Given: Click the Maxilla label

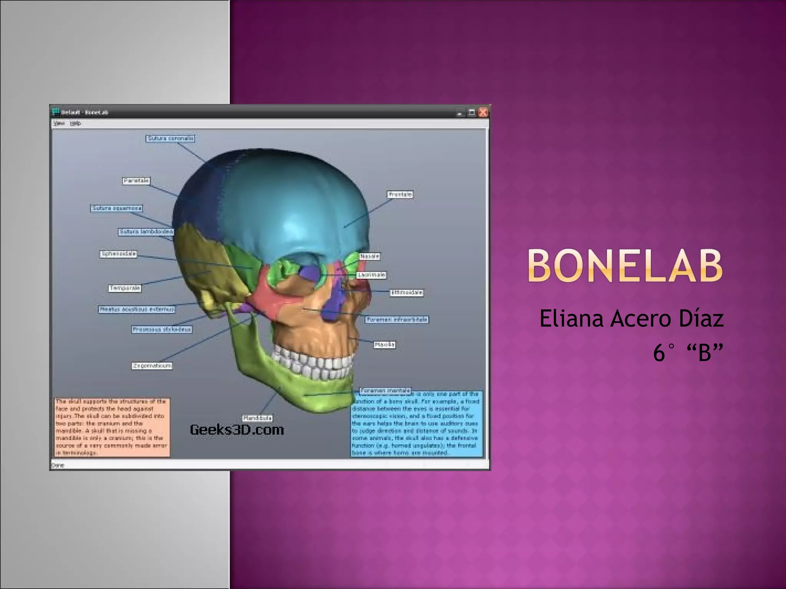Looking at the screenshot, I should tap(385, 345).
